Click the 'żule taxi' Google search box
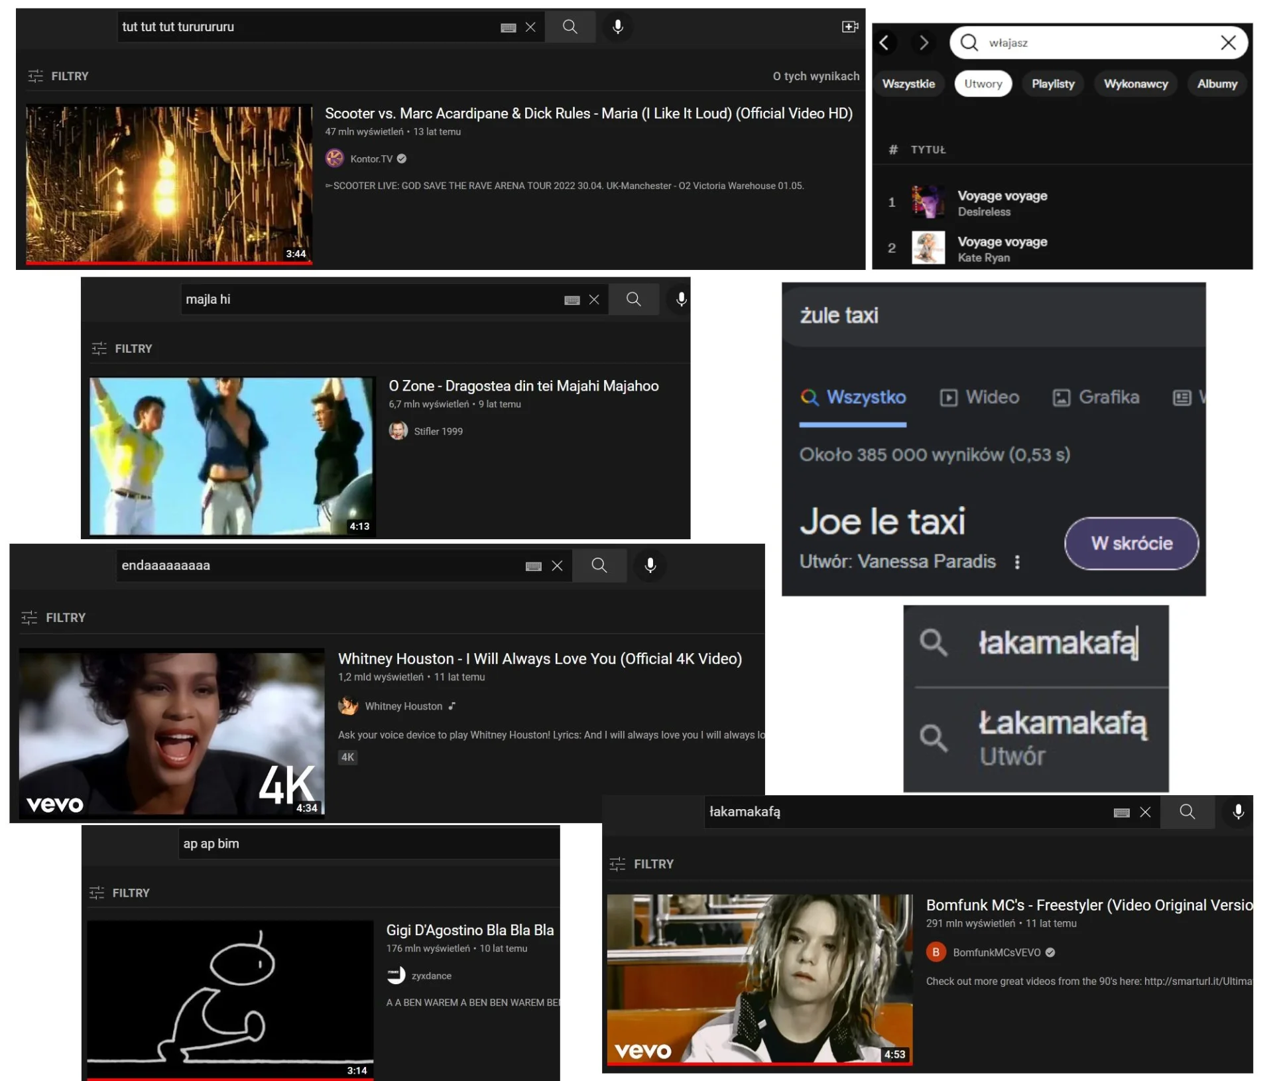This screenshot has width=1273, height=1081. [994, 316]
